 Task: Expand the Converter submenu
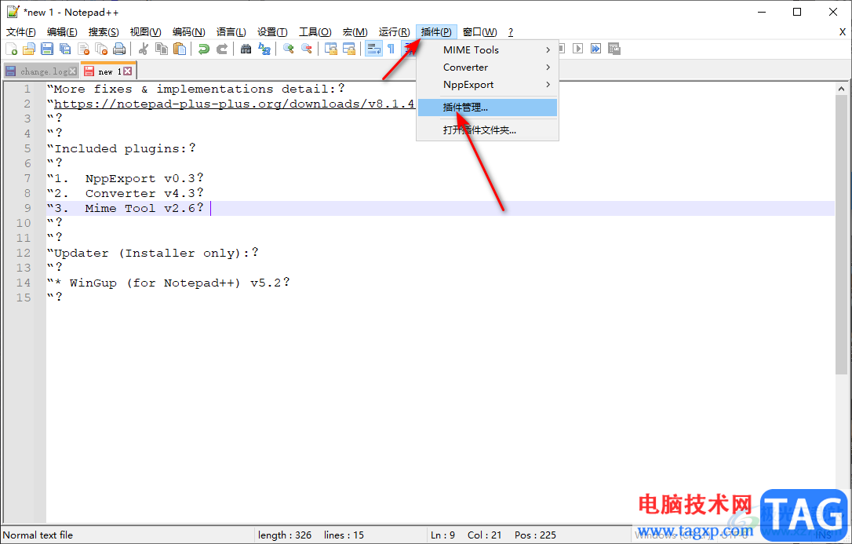487,68
